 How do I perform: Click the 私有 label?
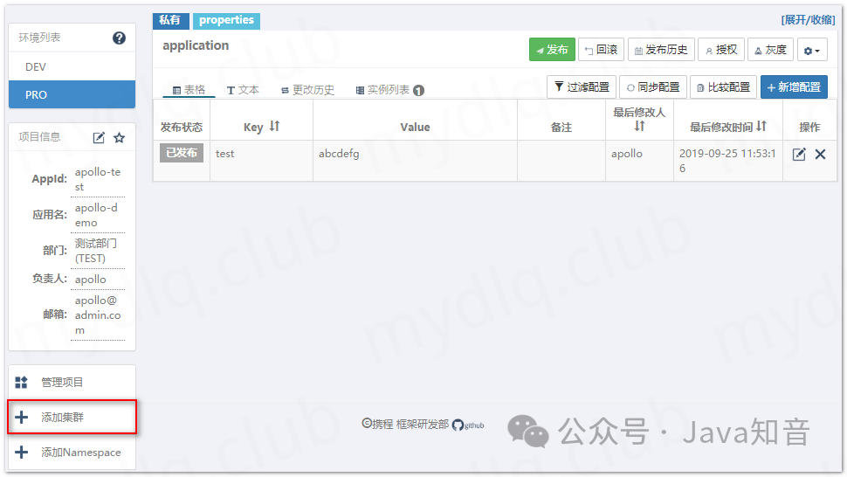click(170, 20)
